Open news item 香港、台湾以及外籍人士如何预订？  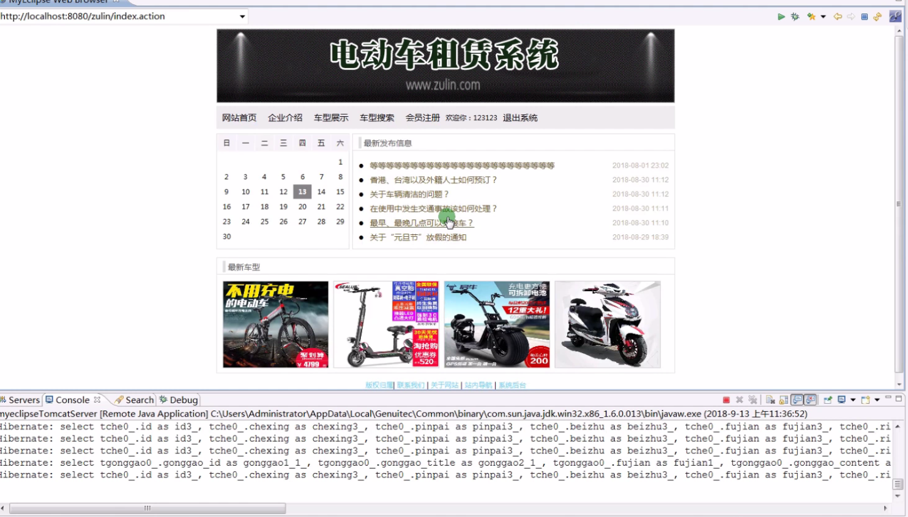(x=434, y=180)
